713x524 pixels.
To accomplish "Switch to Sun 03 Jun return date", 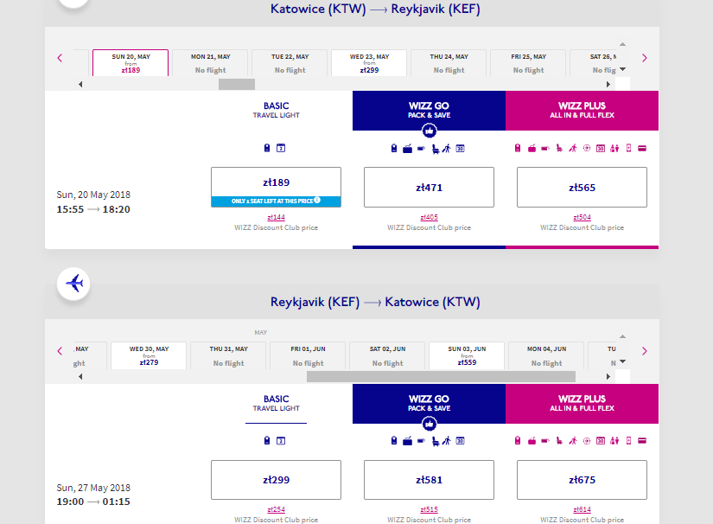I will coord(466,355).
